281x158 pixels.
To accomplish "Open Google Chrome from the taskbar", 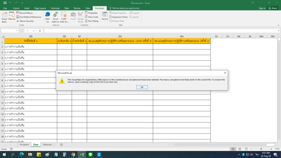I will [73, 154].
